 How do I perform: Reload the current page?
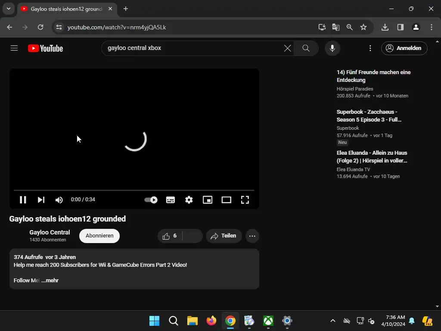pos(40,27)
